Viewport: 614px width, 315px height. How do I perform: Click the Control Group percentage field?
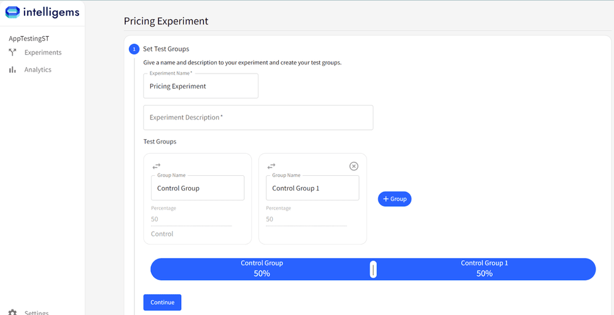coord(191,219)
